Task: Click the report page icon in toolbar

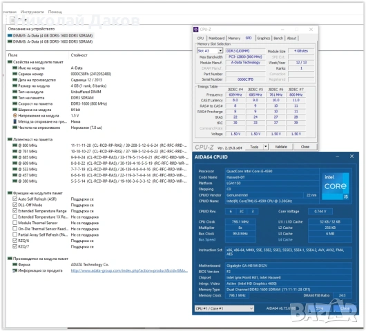Action: pyautogui.click(x=12, y=20)
